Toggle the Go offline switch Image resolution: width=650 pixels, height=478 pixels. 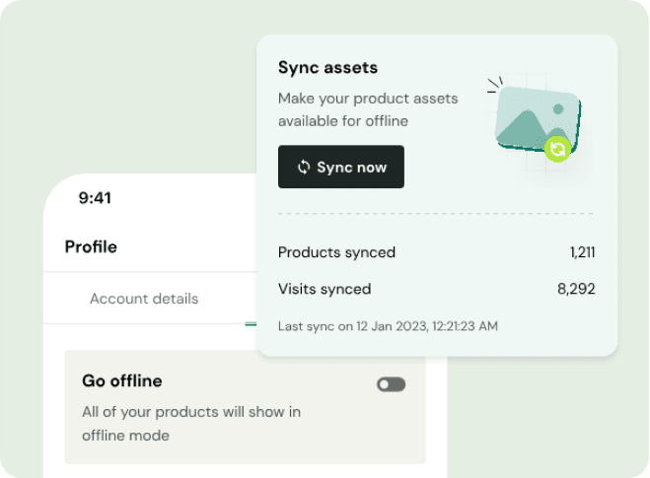(391, 384)
